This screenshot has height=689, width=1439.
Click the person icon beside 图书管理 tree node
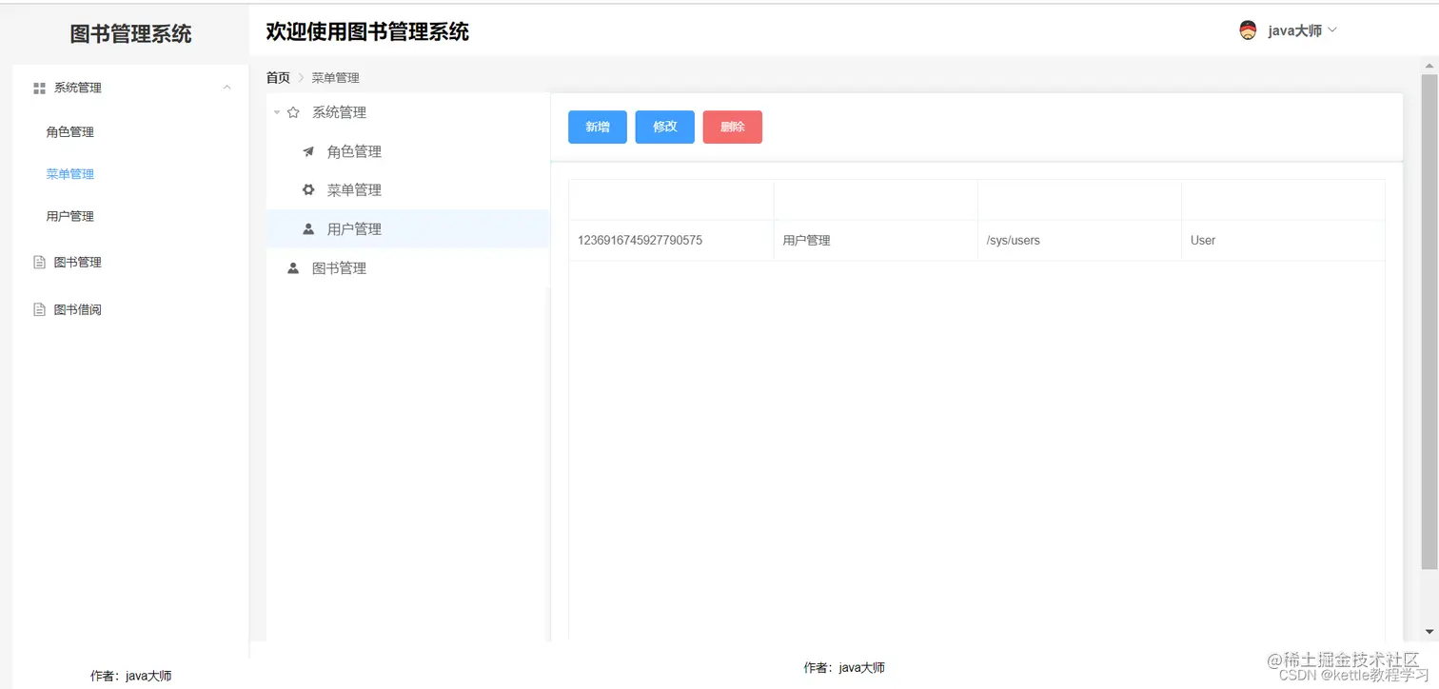[292, 267]
